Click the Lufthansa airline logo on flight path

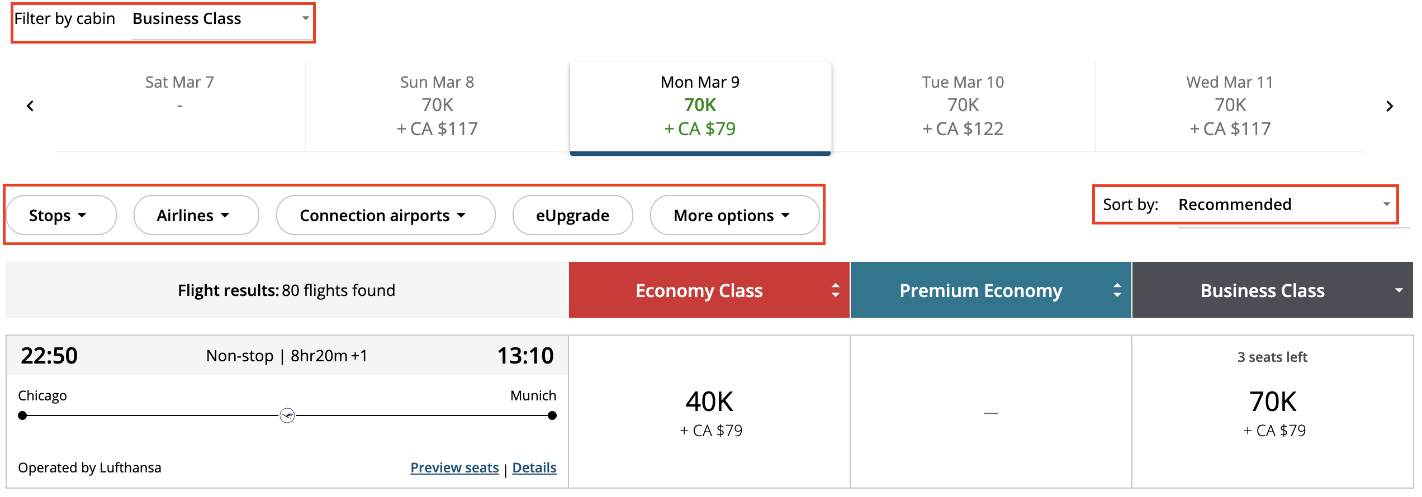pos(287,415)
